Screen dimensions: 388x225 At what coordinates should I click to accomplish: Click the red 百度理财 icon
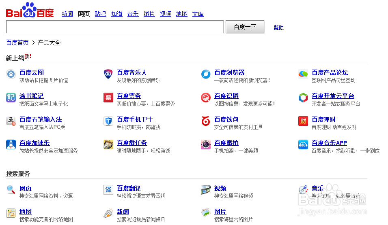point(303,121)
